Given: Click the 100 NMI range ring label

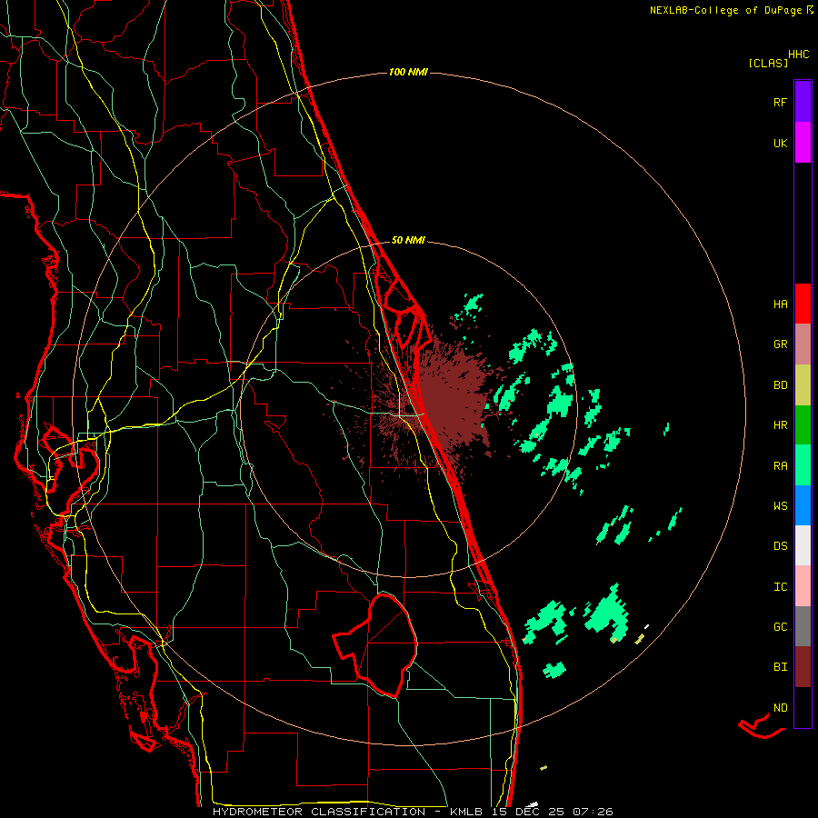Looking at the screenshot, I should point(408,72).
